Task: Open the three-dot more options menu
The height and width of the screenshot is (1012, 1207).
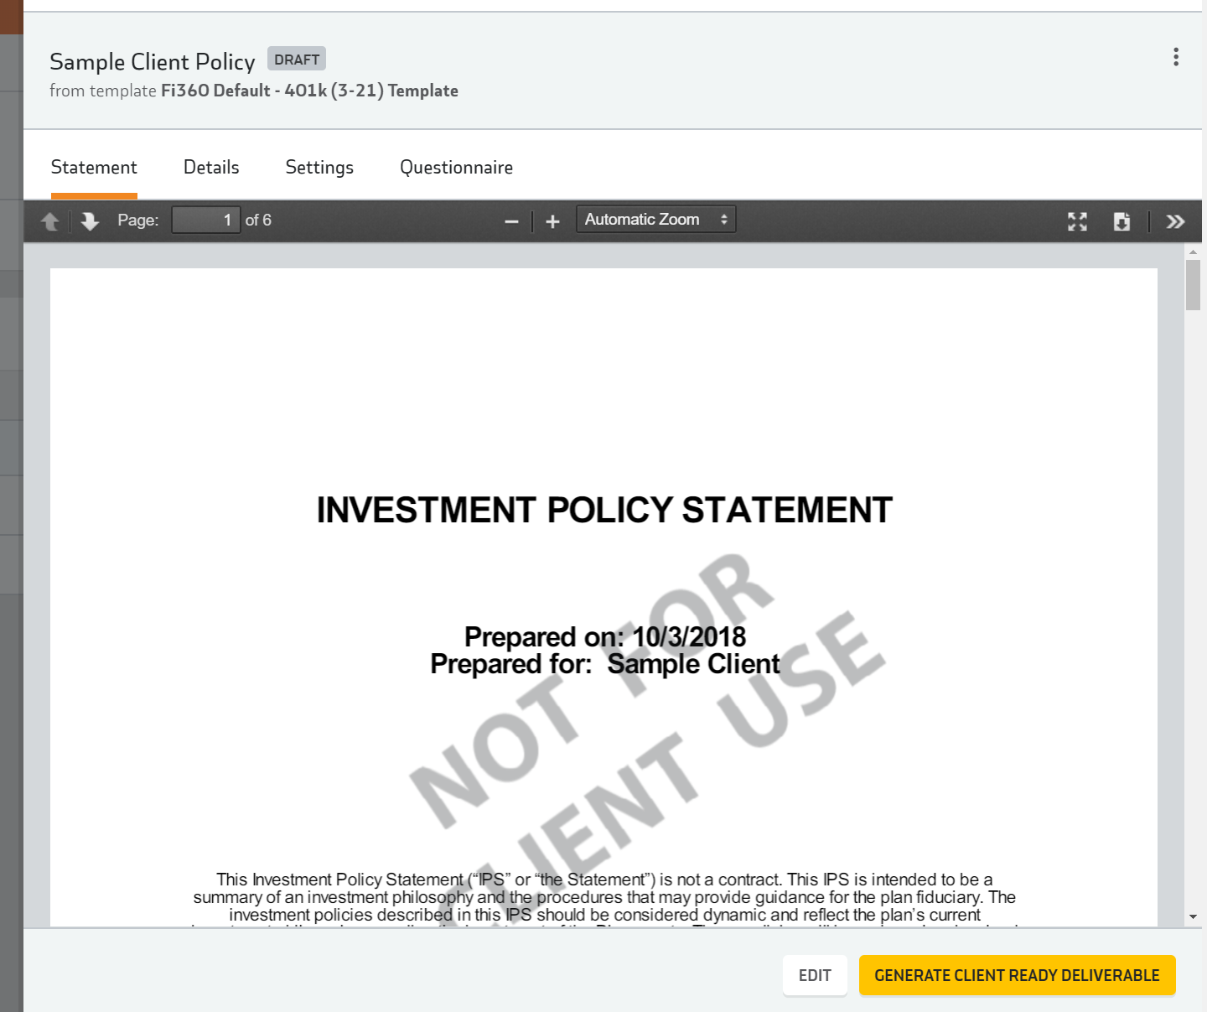Action: [1176, 57]
